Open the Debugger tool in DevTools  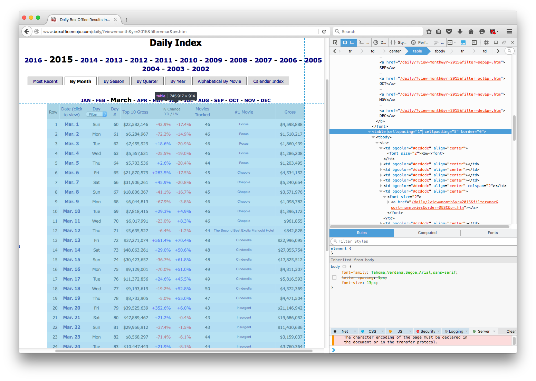[380, 42]
